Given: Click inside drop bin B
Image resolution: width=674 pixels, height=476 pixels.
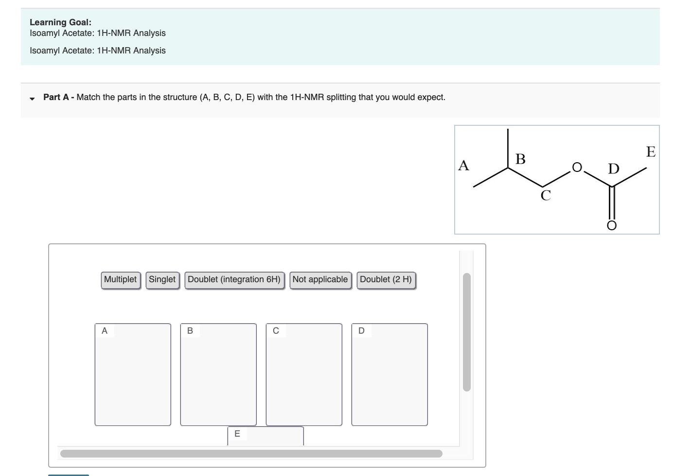Looking at the screenshot, I should (x=218, y=374).
